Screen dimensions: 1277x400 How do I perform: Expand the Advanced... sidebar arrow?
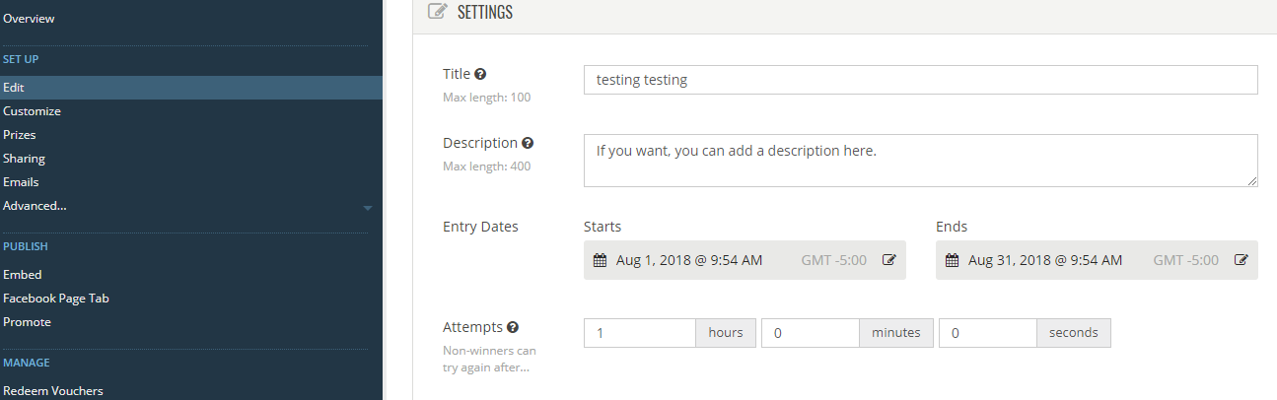pyautogui.click(x=368, y=208)
